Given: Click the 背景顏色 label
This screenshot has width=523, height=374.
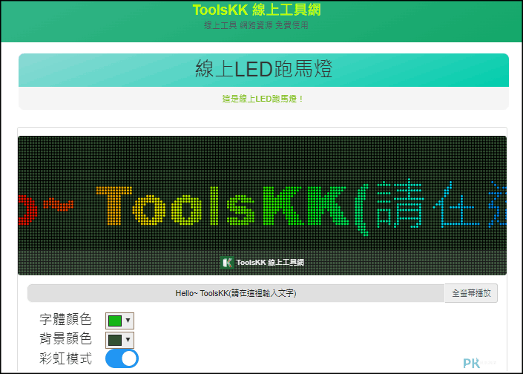Looking at the screenshot, I should coord(65,338).
